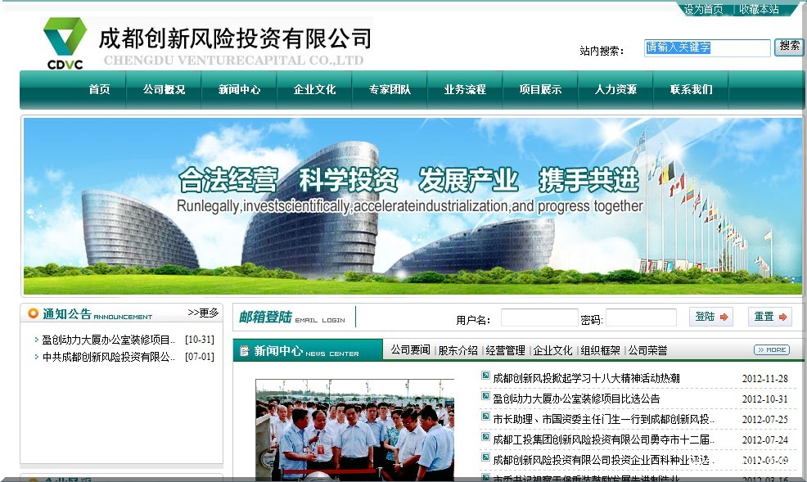The image size is (807, 482).
Task: Click [10-31] date in announcements
Action: pos(200,340)
